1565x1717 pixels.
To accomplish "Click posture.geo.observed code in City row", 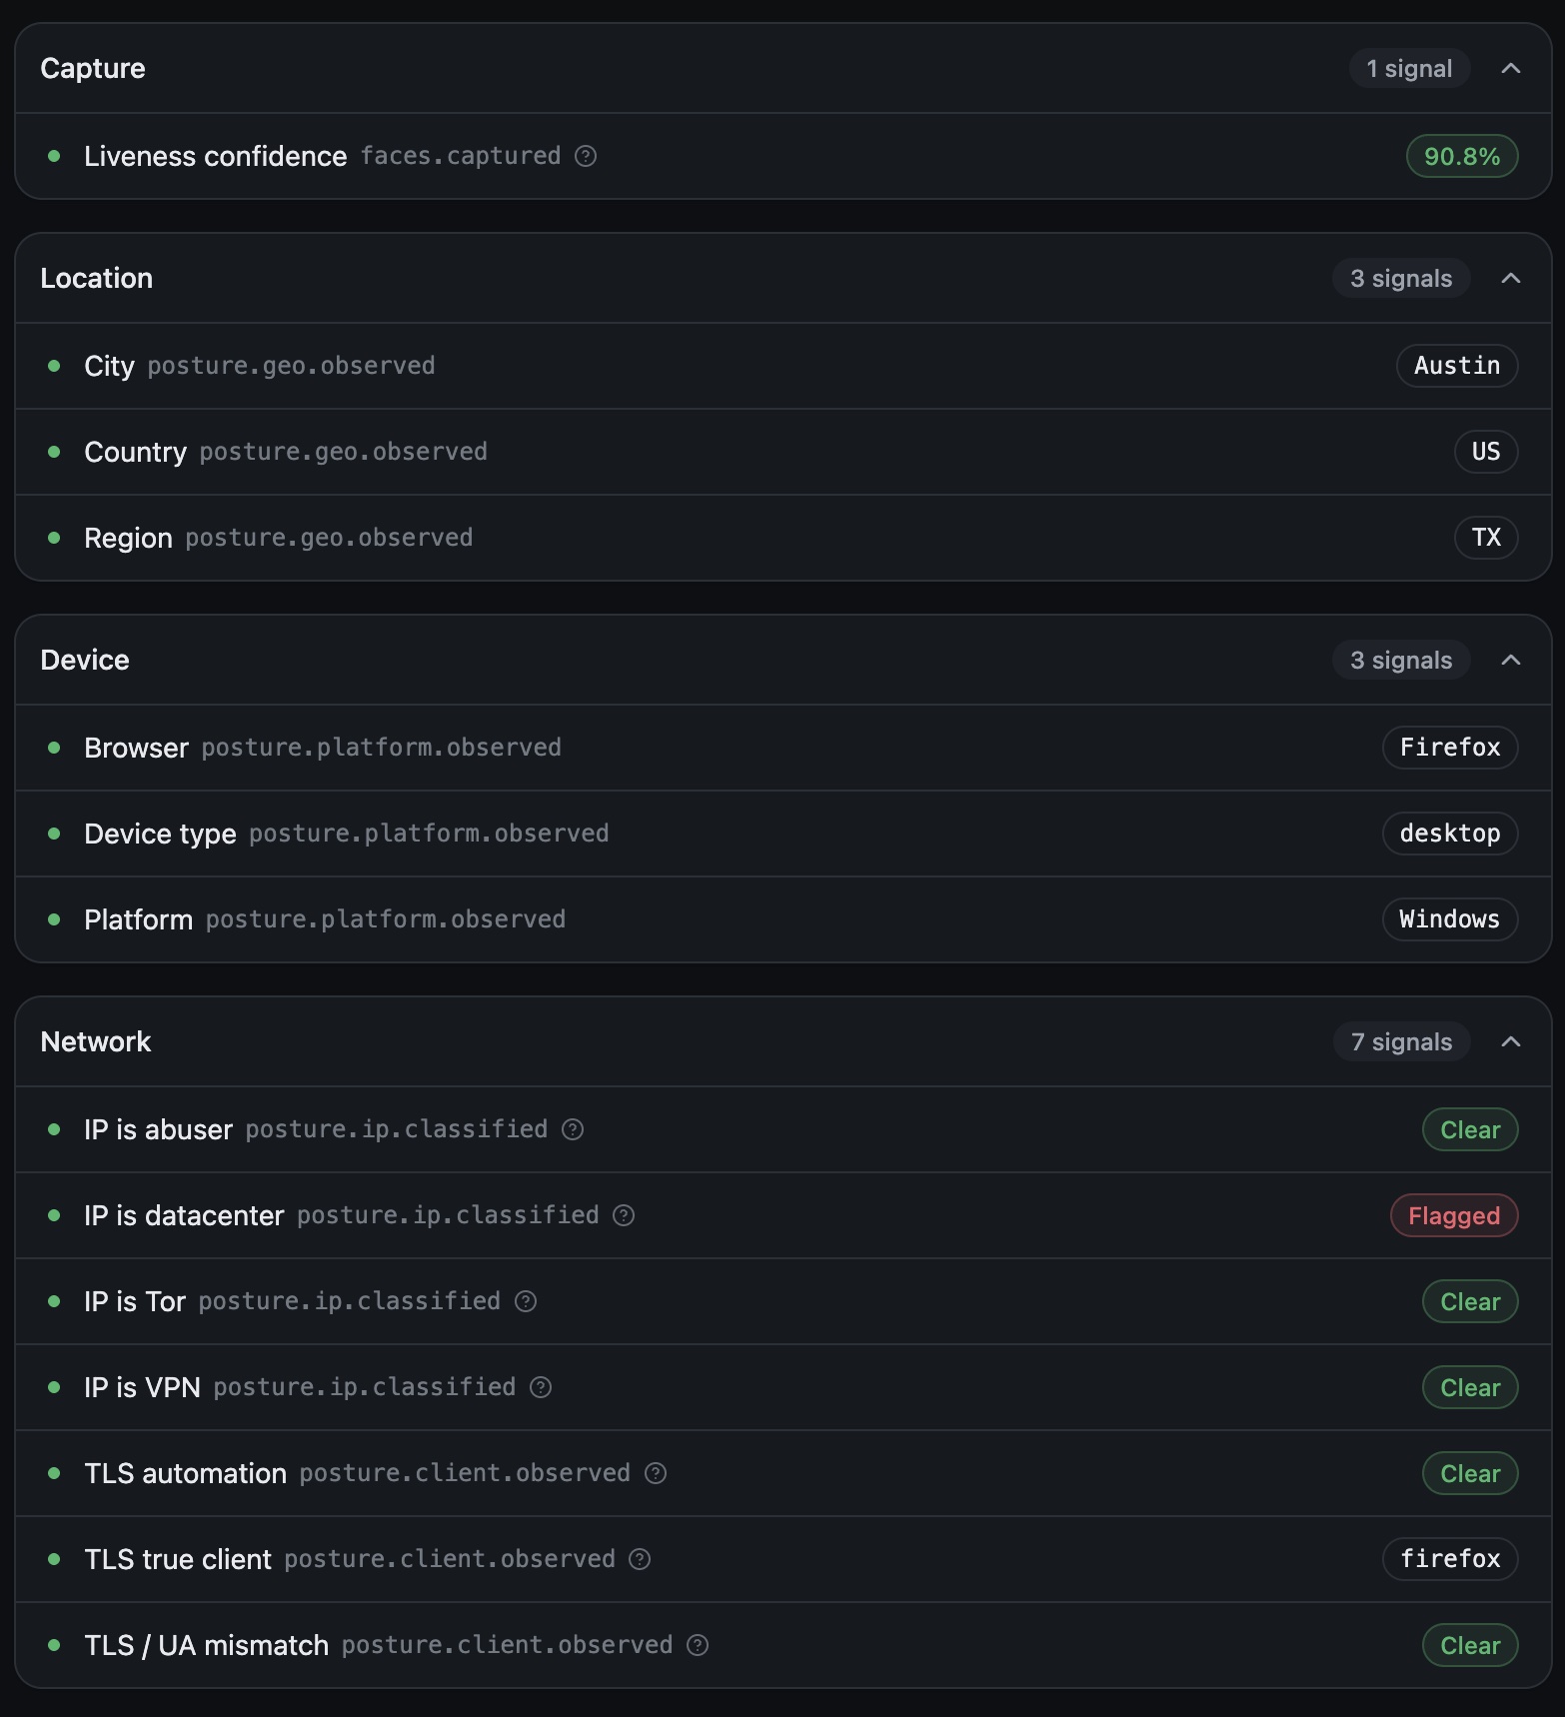I will (291, 366).
